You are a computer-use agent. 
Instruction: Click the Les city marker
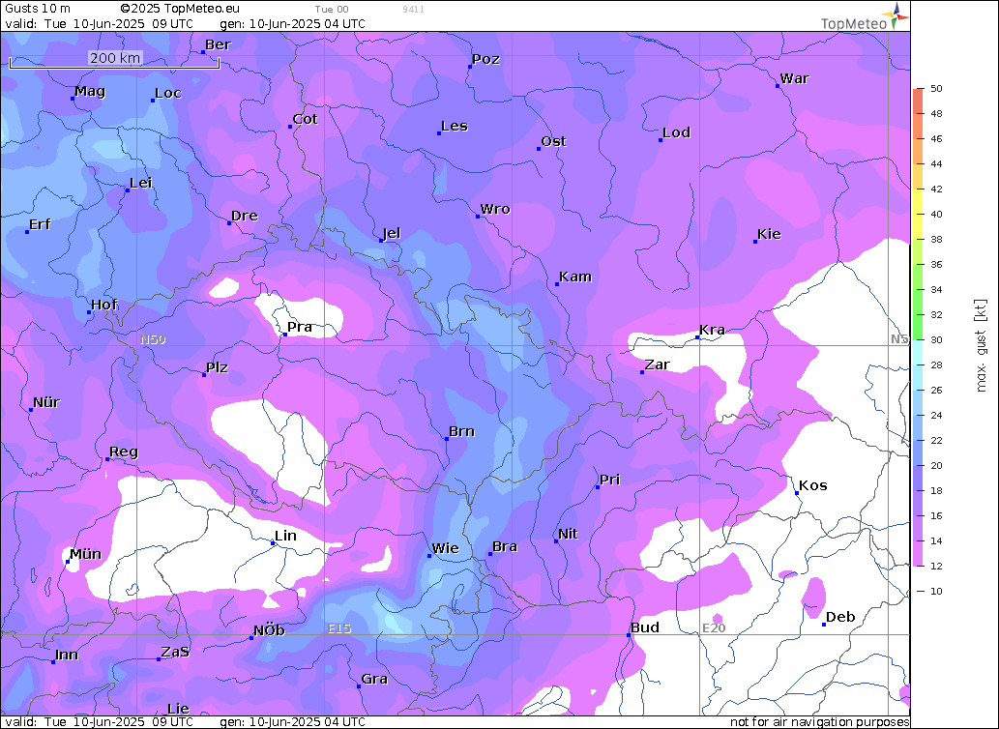click(x=439, y=133)
